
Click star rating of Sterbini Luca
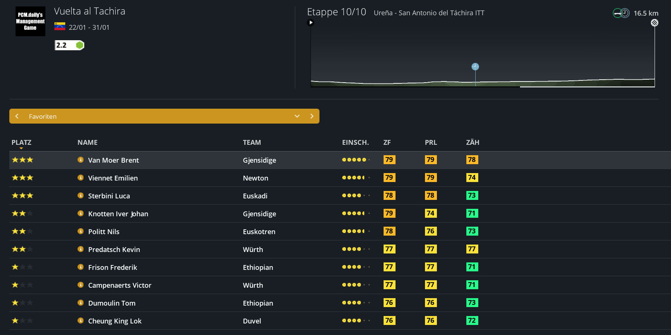pos(22,195)
